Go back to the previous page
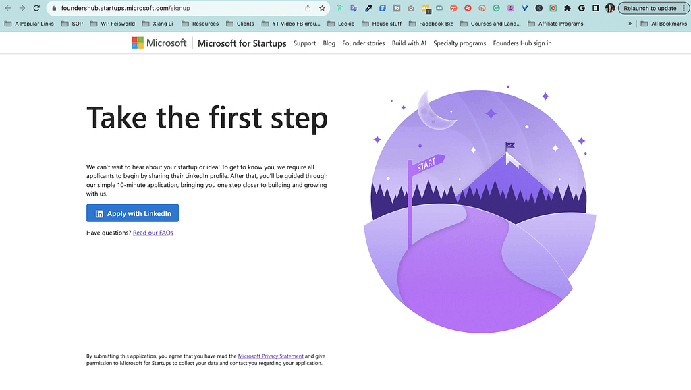Viewport: 691px width, 390px height. pos(8,8)
